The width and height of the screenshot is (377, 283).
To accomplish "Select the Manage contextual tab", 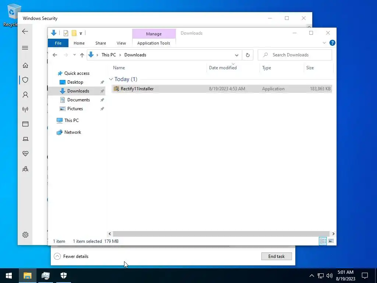I will (154, 34).
